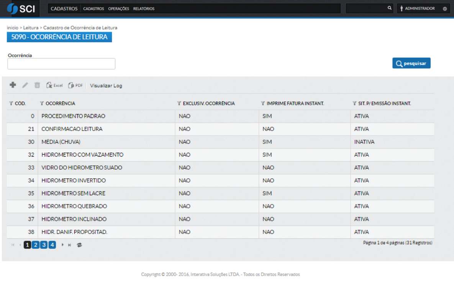Select the RELATORIOS menu item
The height and width of the screenshot is (299, 454).
144,8
